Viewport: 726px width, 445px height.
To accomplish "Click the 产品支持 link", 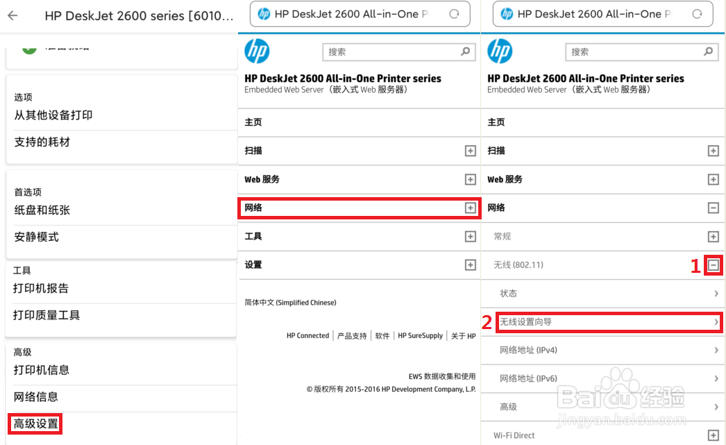I will pos(352,336).
